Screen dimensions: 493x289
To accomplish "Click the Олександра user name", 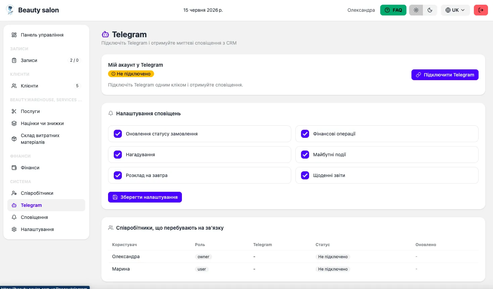I will [x=361, y=10].
